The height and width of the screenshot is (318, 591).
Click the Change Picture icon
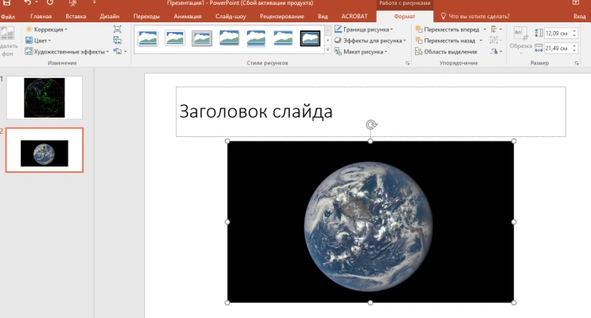pos(117,41)
